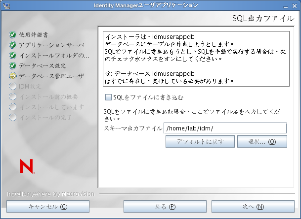Screen dimensions: 301x219
Task: Click circle icon beside インストール前の概要
Action: (13, 96)
